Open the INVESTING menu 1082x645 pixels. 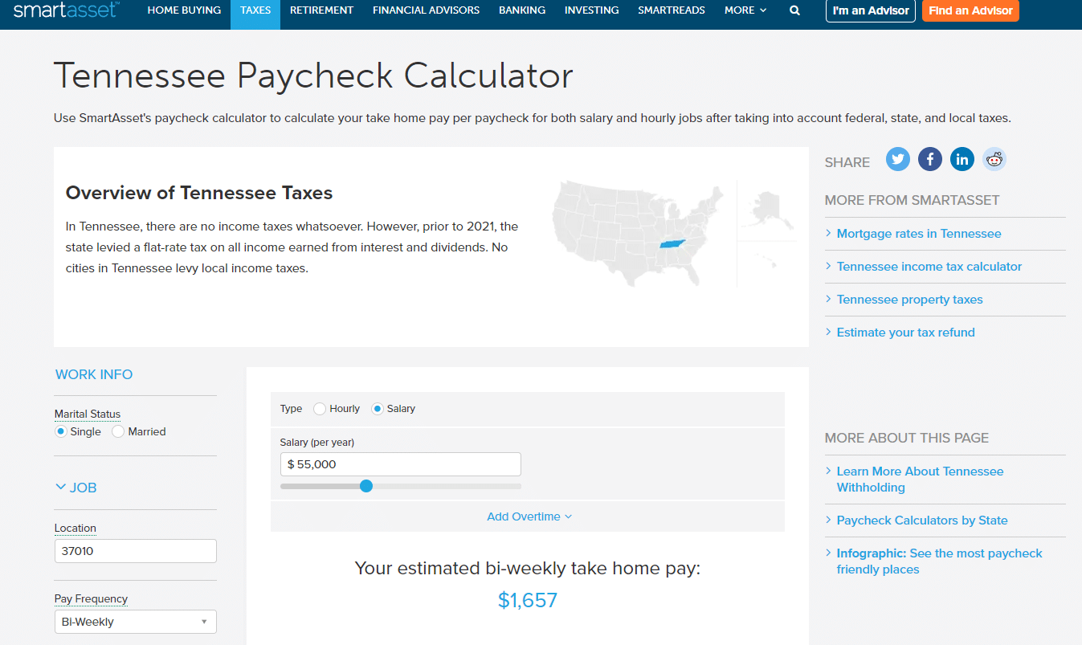591,10
